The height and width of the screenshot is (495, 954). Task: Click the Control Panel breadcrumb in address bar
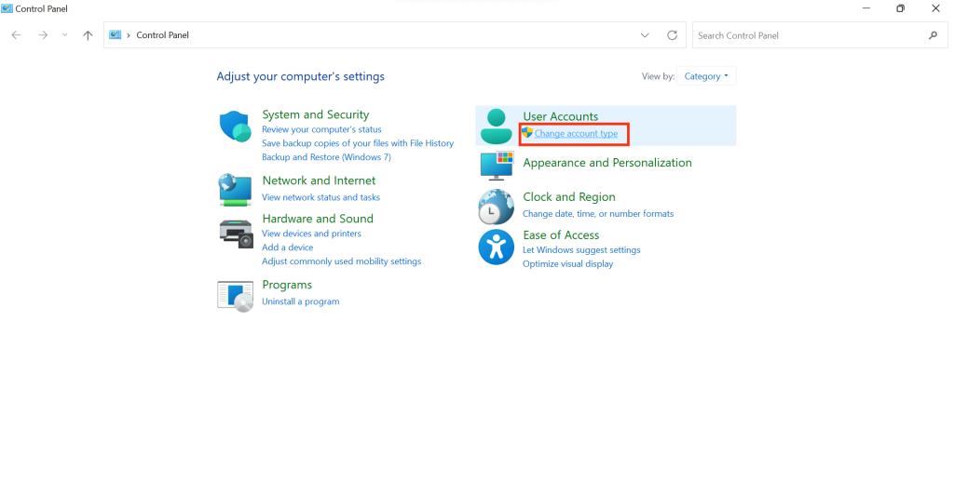coord(162,35)
